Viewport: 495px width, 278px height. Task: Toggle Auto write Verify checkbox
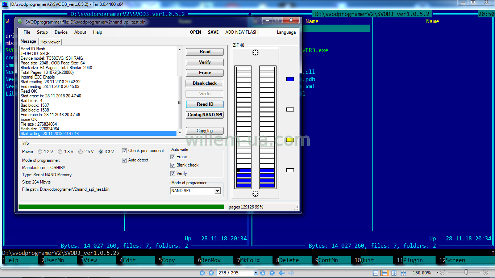tap(173, 173)
